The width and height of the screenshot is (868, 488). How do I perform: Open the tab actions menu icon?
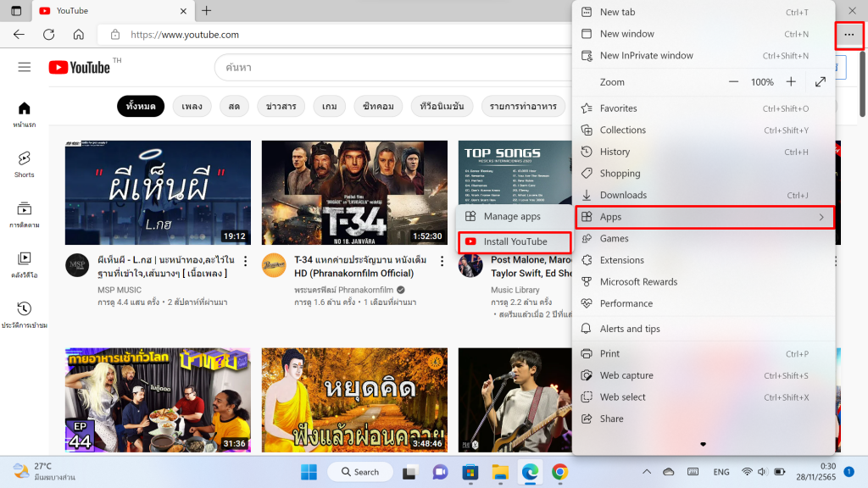16,10
